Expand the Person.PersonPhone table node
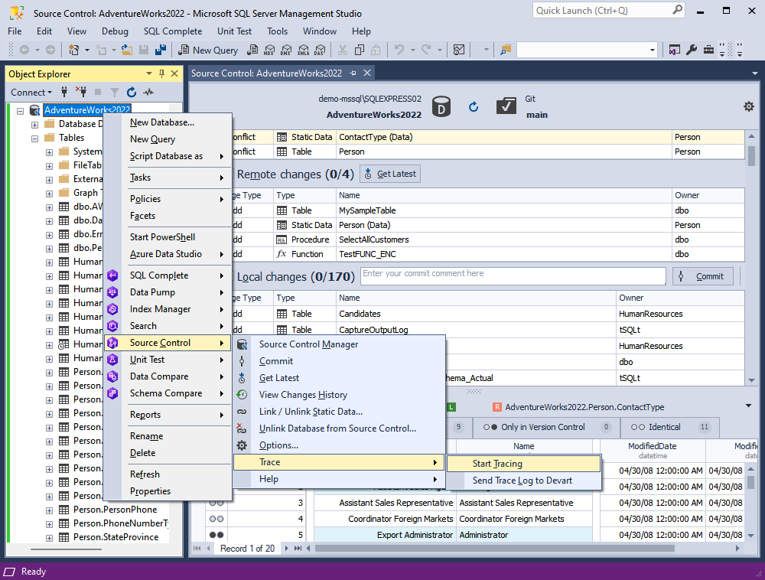This screenshot has width=765, height=580. click(x=49, y=510)
